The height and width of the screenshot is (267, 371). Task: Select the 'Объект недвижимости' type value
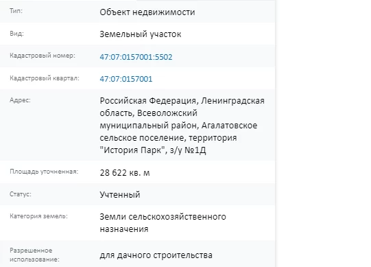(x=147, y=12)
